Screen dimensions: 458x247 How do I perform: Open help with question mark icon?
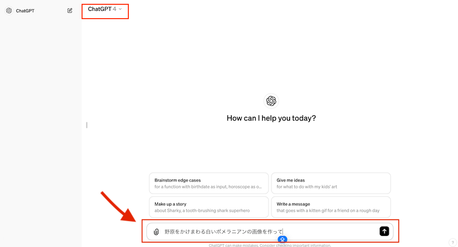(452, 242)
